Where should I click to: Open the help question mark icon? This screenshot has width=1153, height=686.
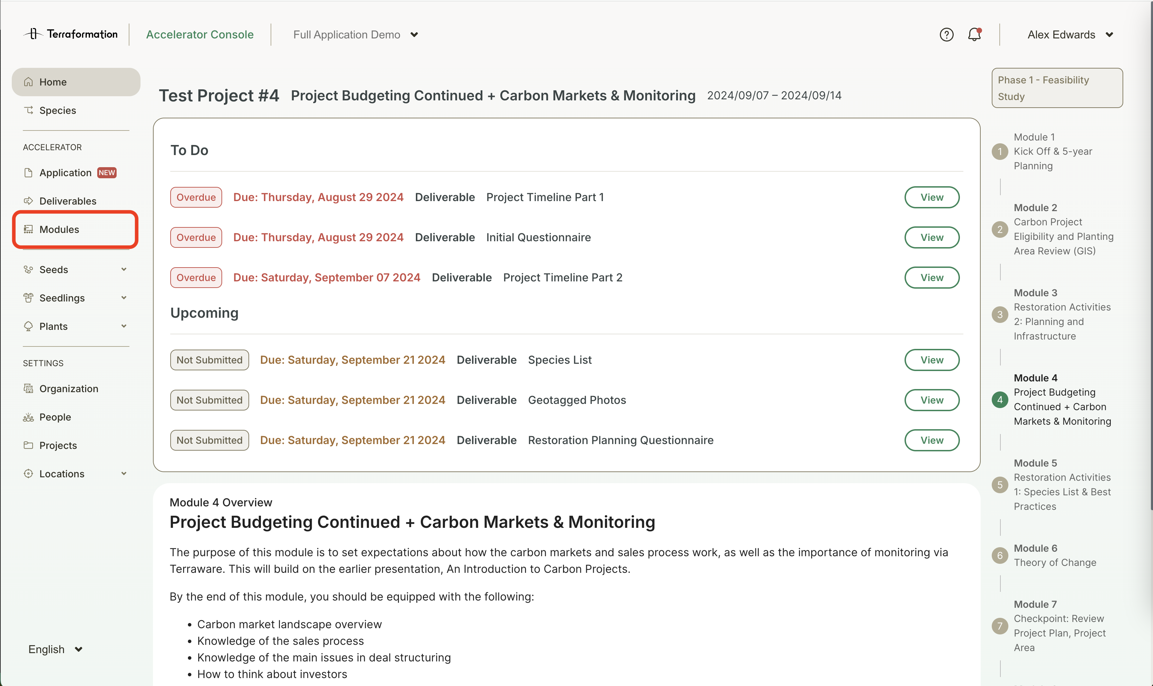[x=946, y=34]
